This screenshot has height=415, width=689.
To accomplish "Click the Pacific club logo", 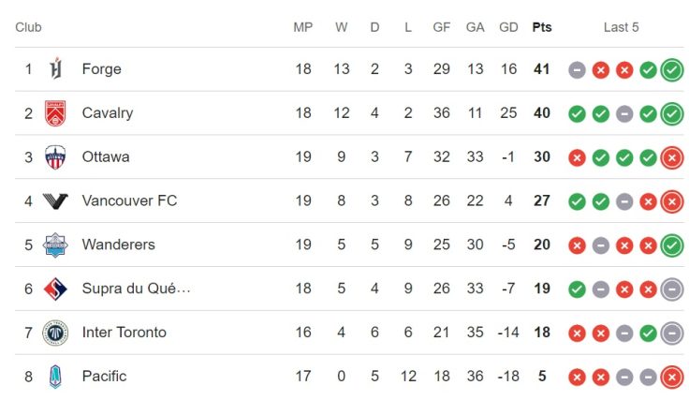I will coord(55,377).
